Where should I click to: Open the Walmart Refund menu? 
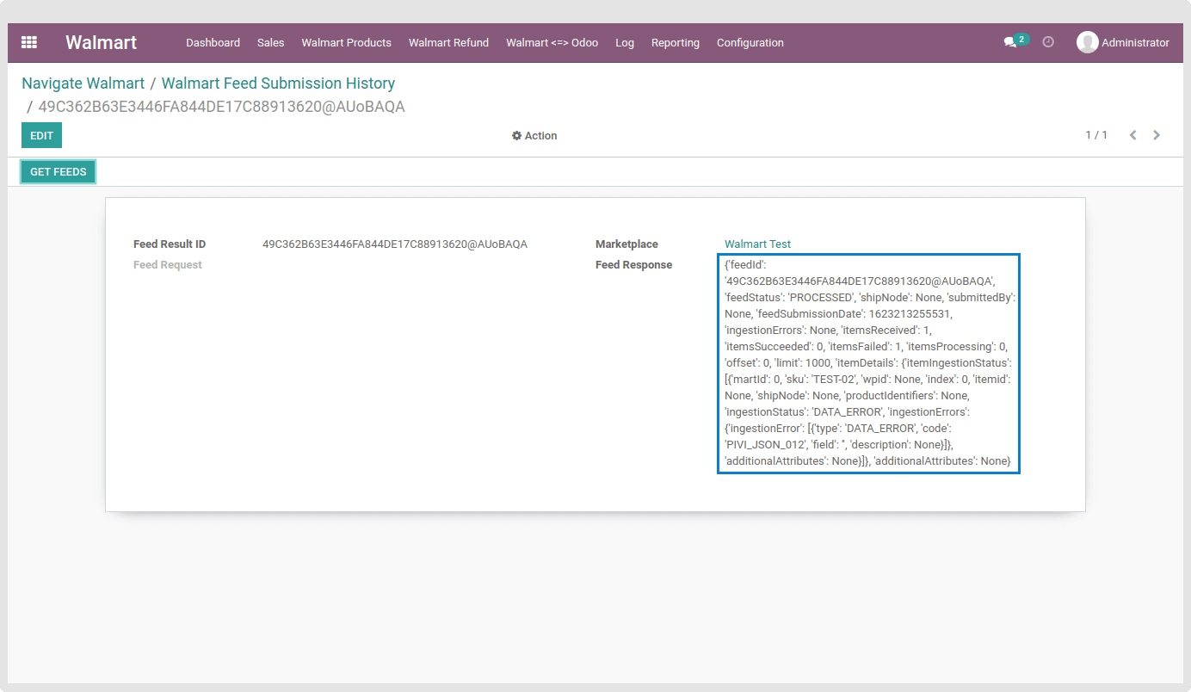coord(448,42)
